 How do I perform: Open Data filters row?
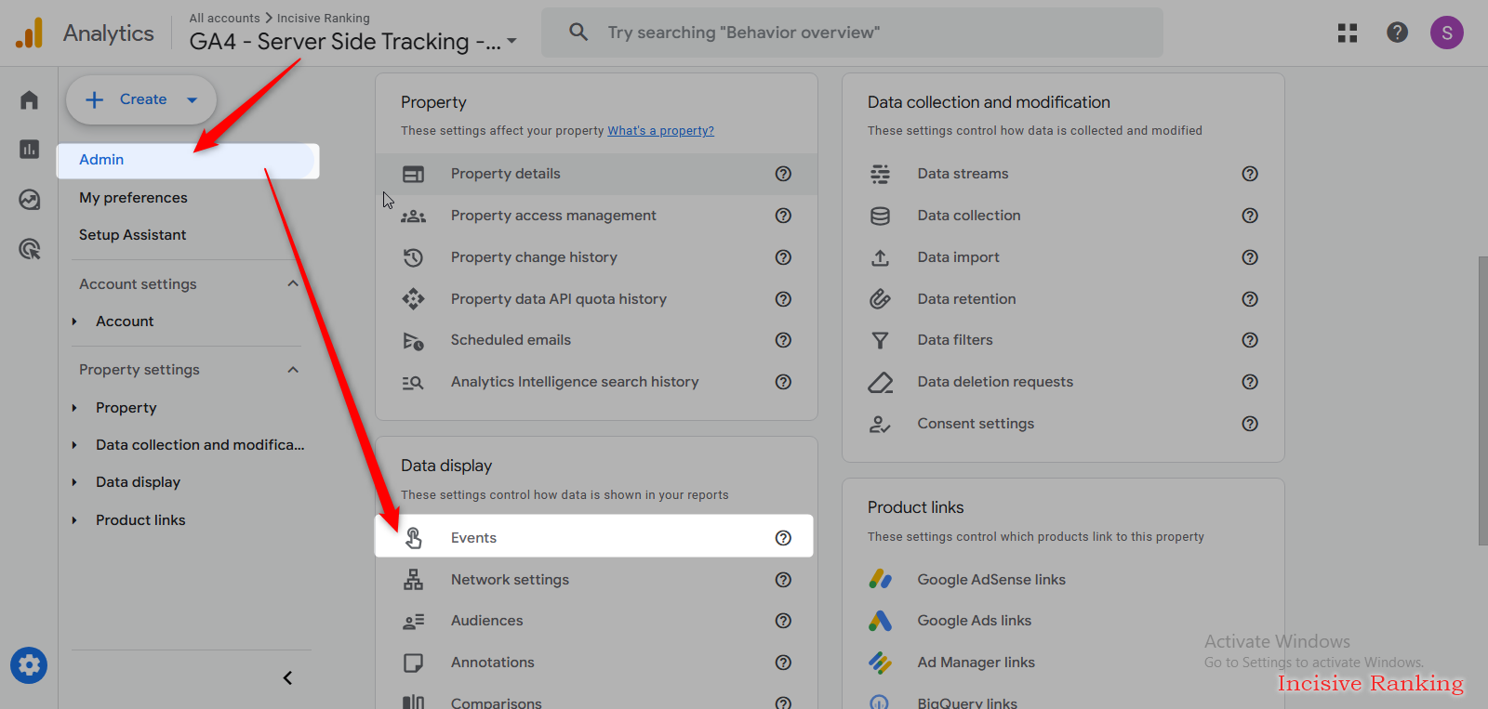1063,340
